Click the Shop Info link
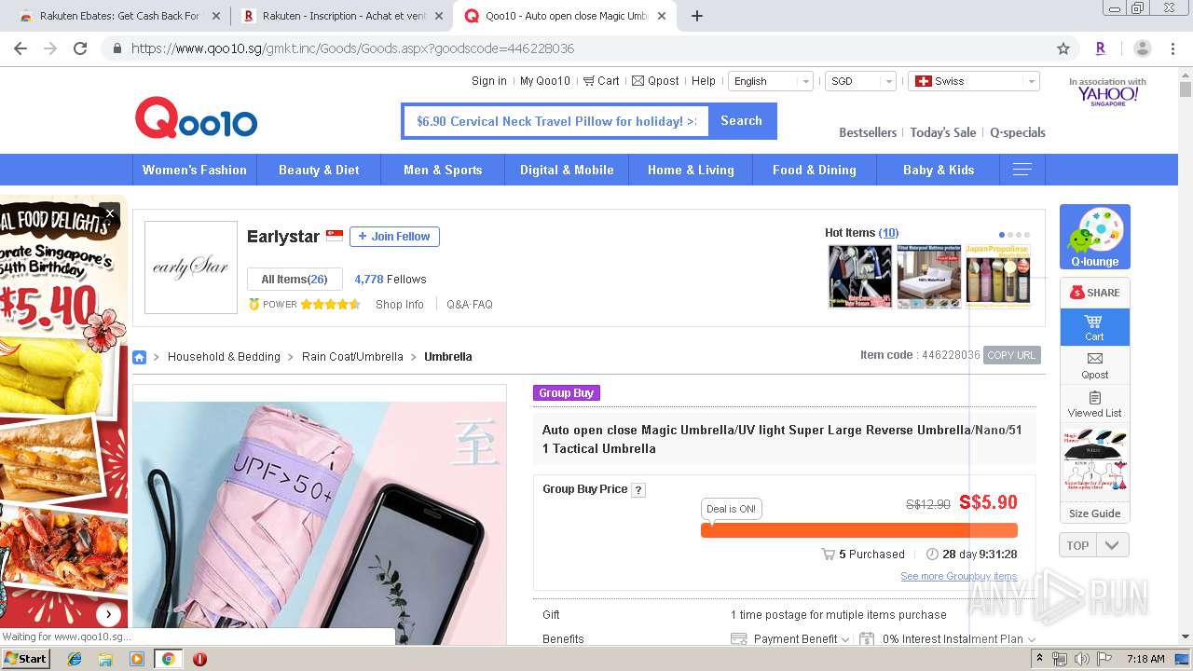Screen dimensions: 1193x671 (400, 305)
